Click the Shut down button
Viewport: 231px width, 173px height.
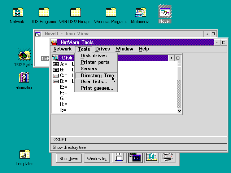tap(69, 159)
